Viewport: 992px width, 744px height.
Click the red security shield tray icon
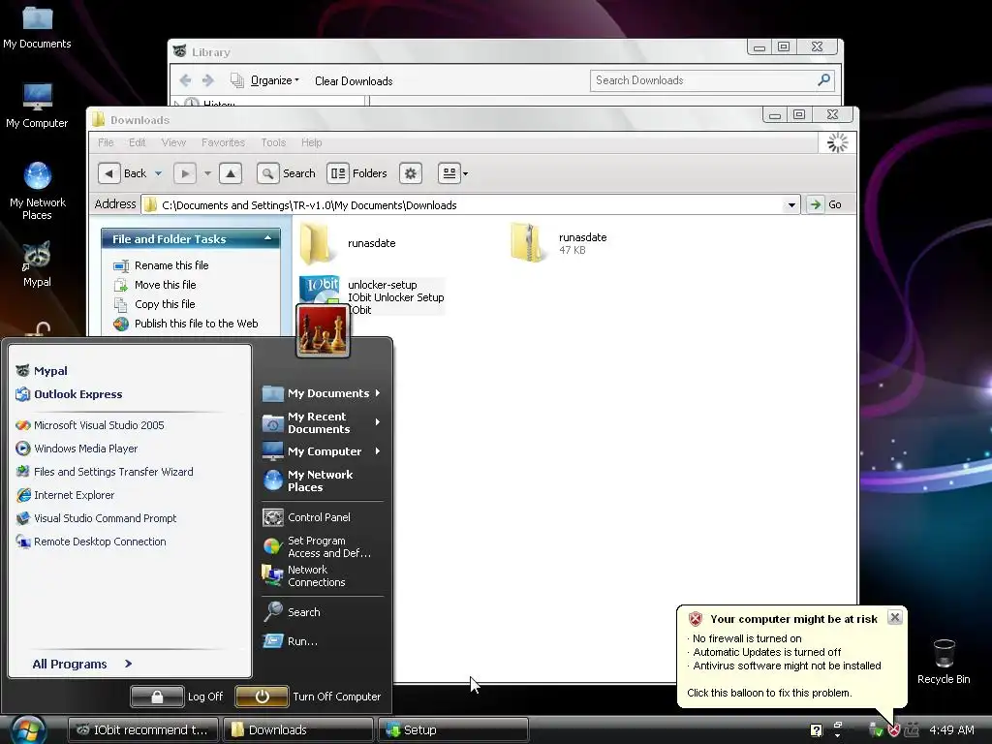[x=894, y=730]
